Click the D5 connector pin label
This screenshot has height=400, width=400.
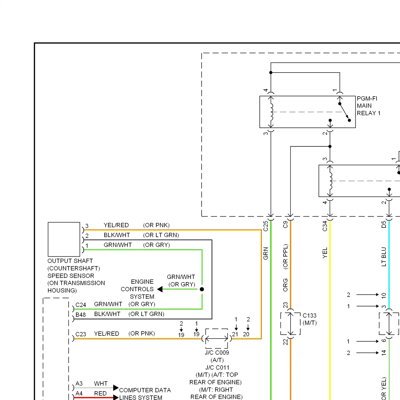coord(384,225)
